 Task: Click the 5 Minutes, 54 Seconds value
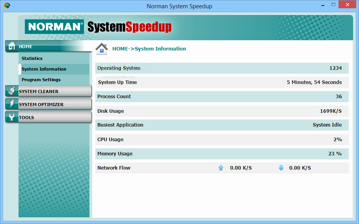314,82
